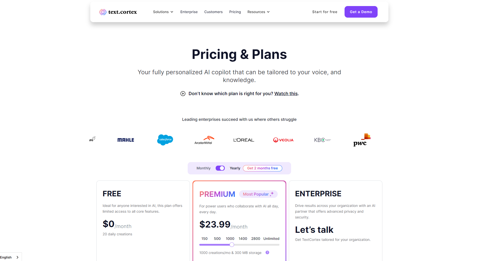The height and width of the screenshot is (261, 479).
Task: Click the Salesforce cloud logo
Action: (x=165, y=140)
